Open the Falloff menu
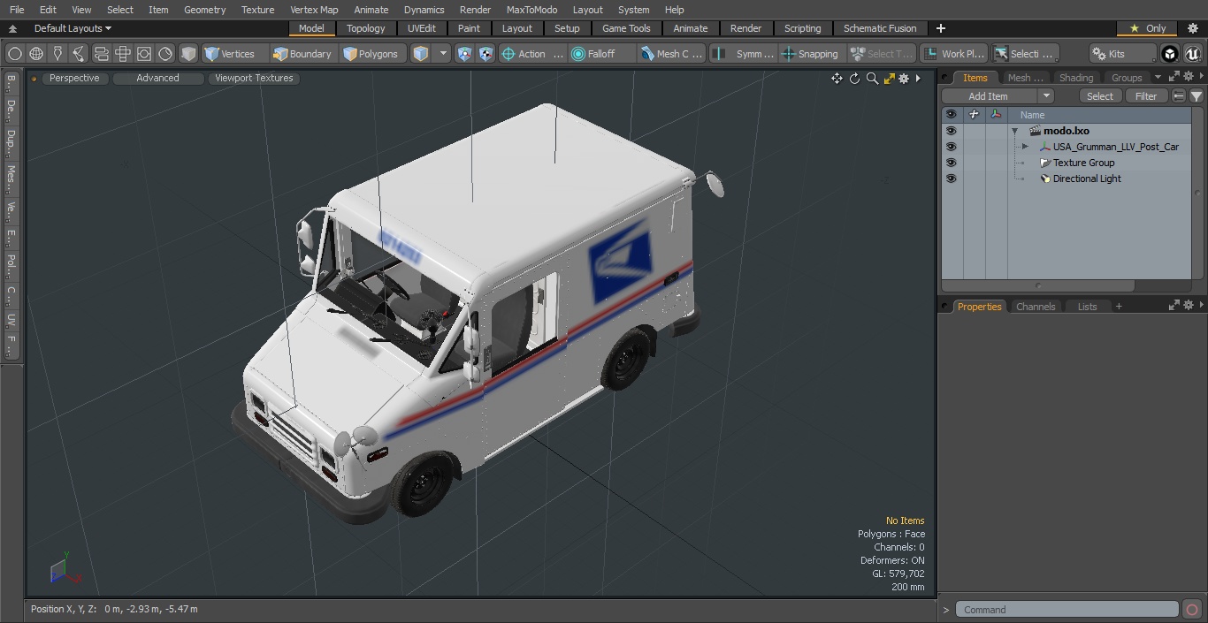1208x623 pixels. point(601,54)
